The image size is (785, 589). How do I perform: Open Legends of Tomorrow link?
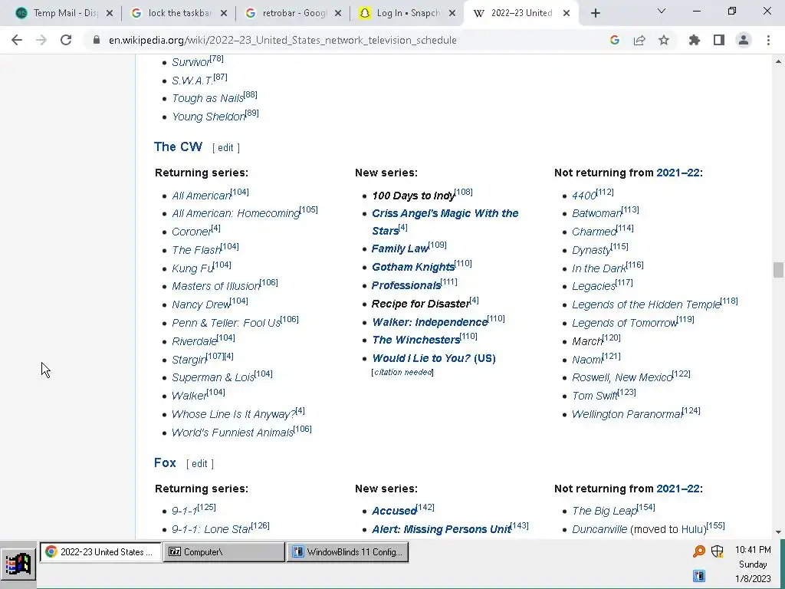click(624, 323)
